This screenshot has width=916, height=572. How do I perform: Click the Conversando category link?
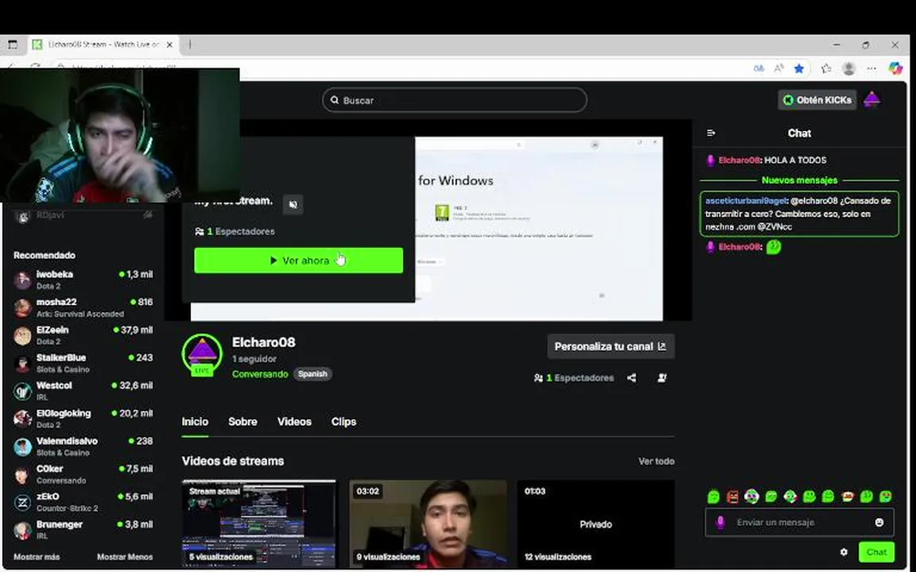pyautogui.click(x=260, y=374)
